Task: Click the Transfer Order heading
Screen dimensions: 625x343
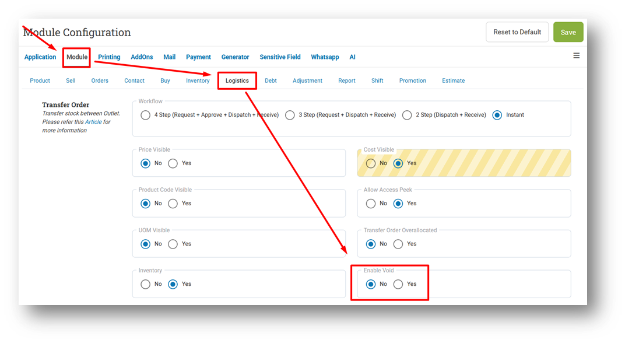Action: pyautogui.click(x=66, y=105)
